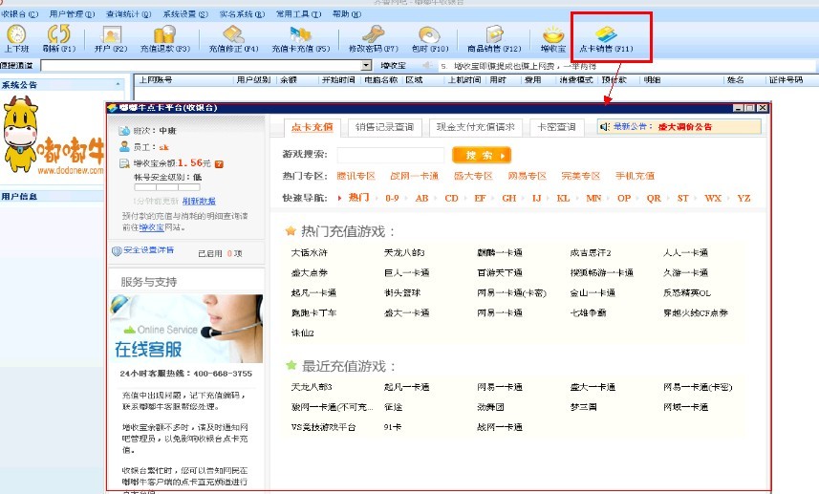
Task: Click the 点卡销售 (F11) card icon
Action: [606, 35]
